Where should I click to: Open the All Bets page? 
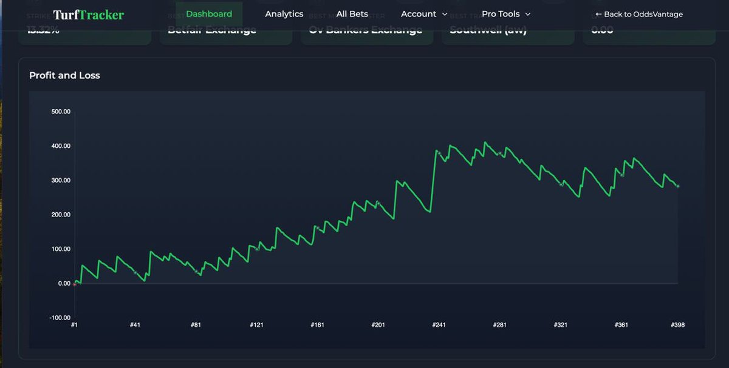352,13
